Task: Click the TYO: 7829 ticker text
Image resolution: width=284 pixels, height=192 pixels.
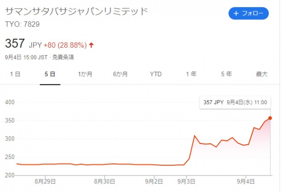Action: pos(22,24)
